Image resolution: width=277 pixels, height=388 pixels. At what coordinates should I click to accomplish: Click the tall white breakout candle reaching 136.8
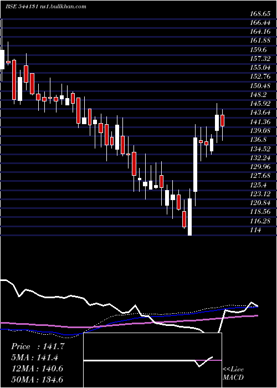tap(195, 165)
